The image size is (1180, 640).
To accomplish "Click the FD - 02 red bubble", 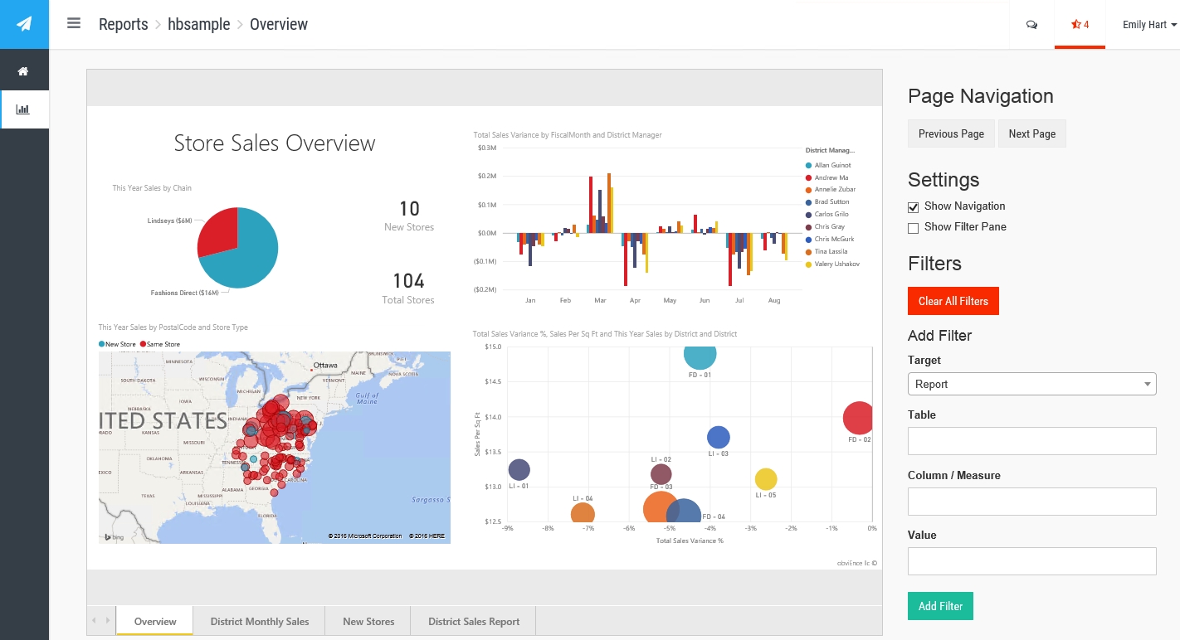I will click(858, 418).
